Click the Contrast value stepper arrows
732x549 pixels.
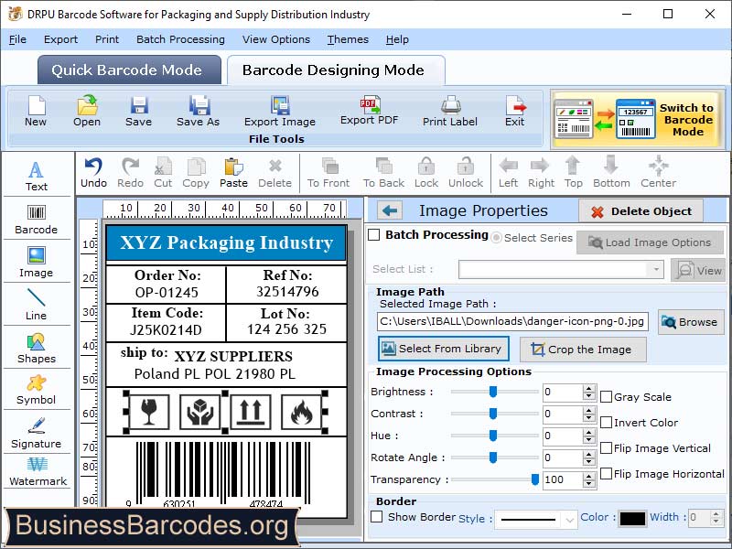pos(589,414)
